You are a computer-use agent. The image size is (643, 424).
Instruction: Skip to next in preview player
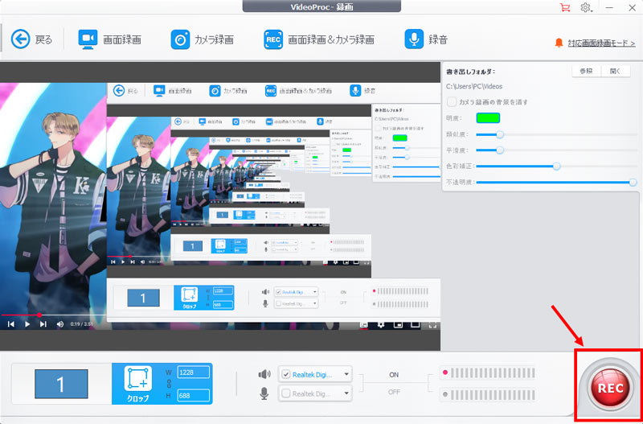tap(43, 324)
